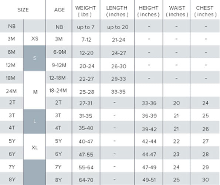This screenshot has width=220, height=185.
Task: Select the LENGTH (inches) header
Action: [117, 11]
